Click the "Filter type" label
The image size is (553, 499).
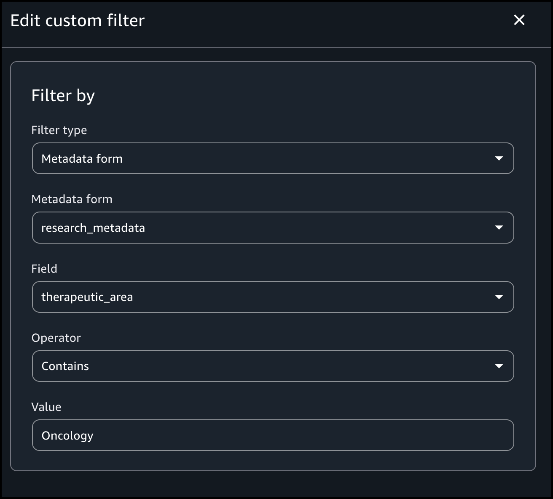(59, 130)
